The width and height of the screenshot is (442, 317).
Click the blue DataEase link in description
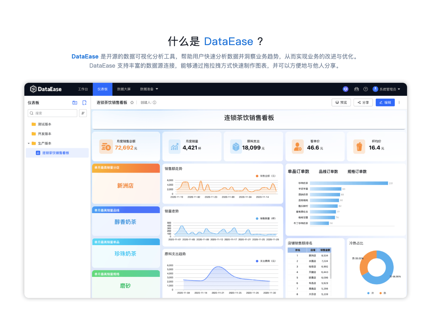85,56
